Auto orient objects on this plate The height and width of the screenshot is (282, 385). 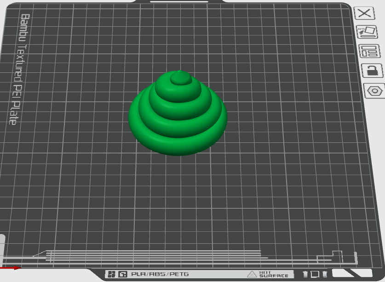[x=367, y=32]
